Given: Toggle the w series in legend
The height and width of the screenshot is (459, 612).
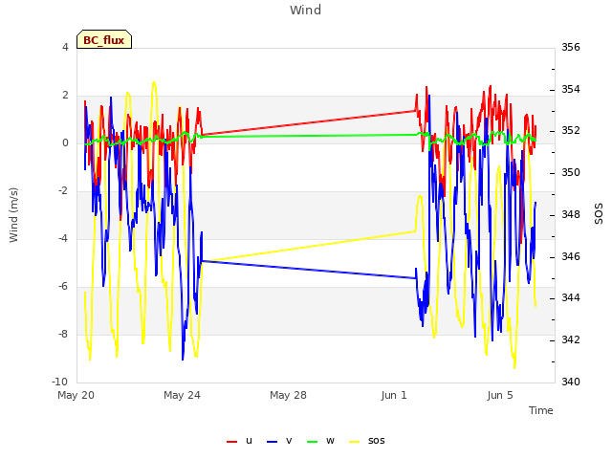Looking at the screenshot, I should [x=321, y=441].
